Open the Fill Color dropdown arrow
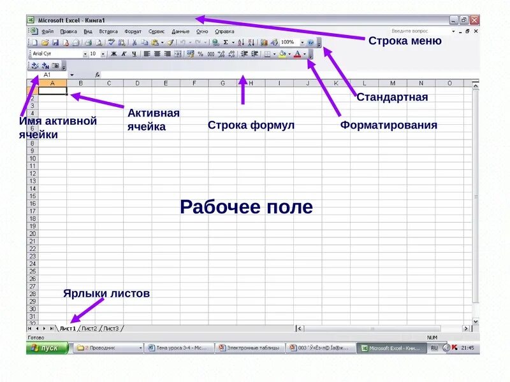The image size is (510, 382). click(289, 54)
